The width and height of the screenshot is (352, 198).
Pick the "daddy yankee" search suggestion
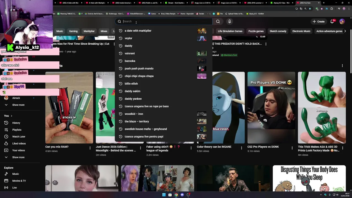point(163,99)
